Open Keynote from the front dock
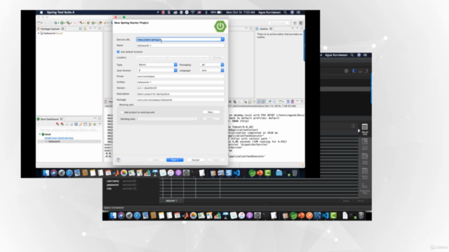 [155, 173]
